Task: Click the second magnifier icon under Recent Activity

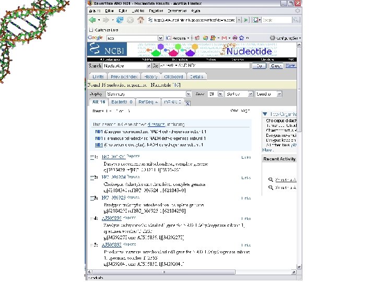Action: point(271,187)
